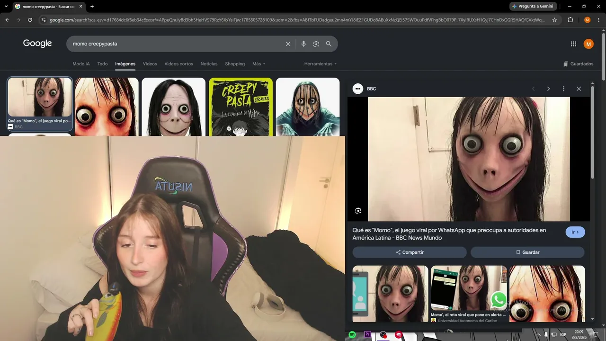Expand the Herramientas dropdown

click(x=321, y=64)
